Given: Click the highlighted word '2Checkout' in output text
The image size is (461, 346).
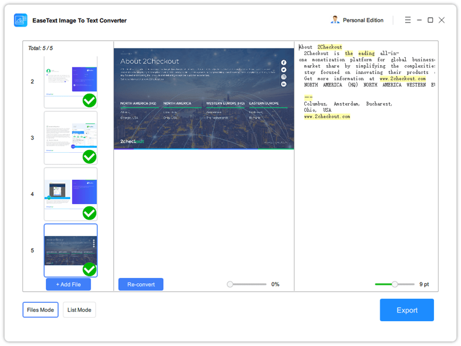Looking at the screenshot, I should [x=330, y=47].
